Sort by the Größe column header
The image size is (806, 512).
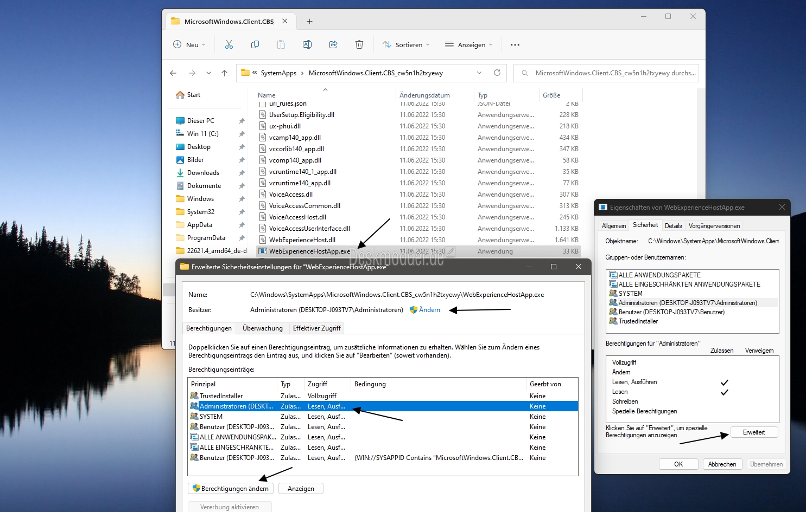pyautogui.click(x=551, y=95)
